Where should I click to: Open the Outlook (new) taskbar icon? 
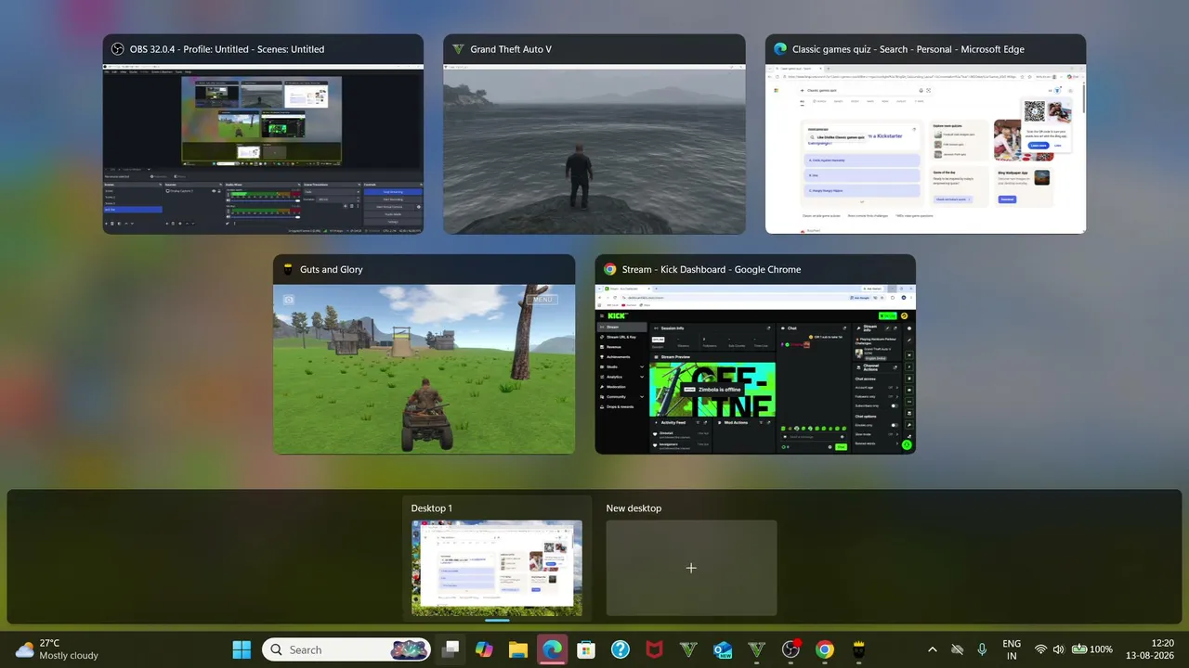tap(723, 649)
